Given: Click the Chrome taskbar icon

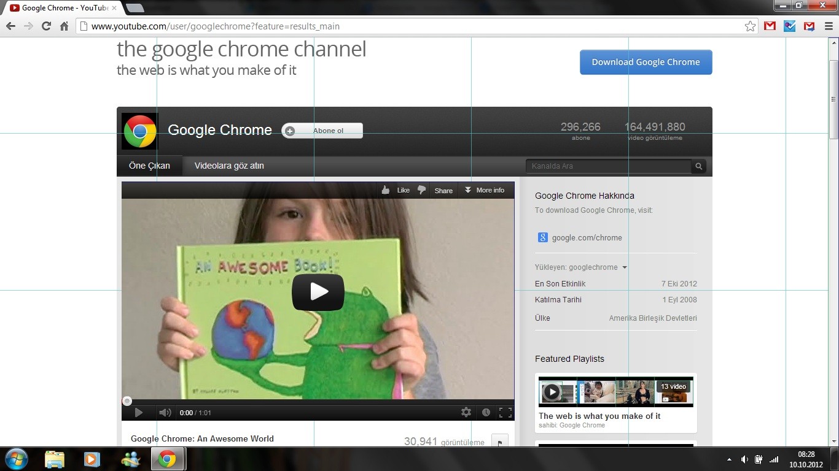Looking at the screenshot, I should (x=167, y=459).
